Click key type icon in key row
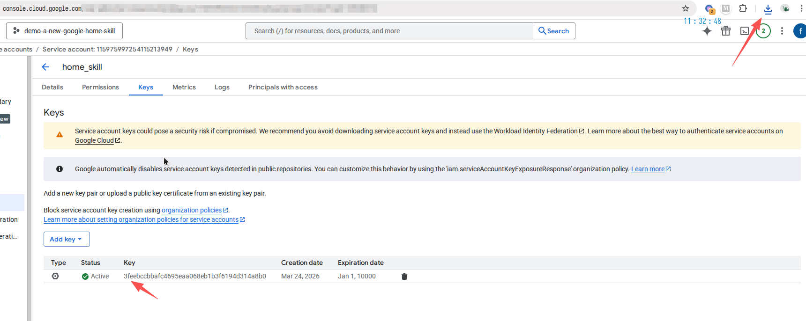 pos(55,276)
